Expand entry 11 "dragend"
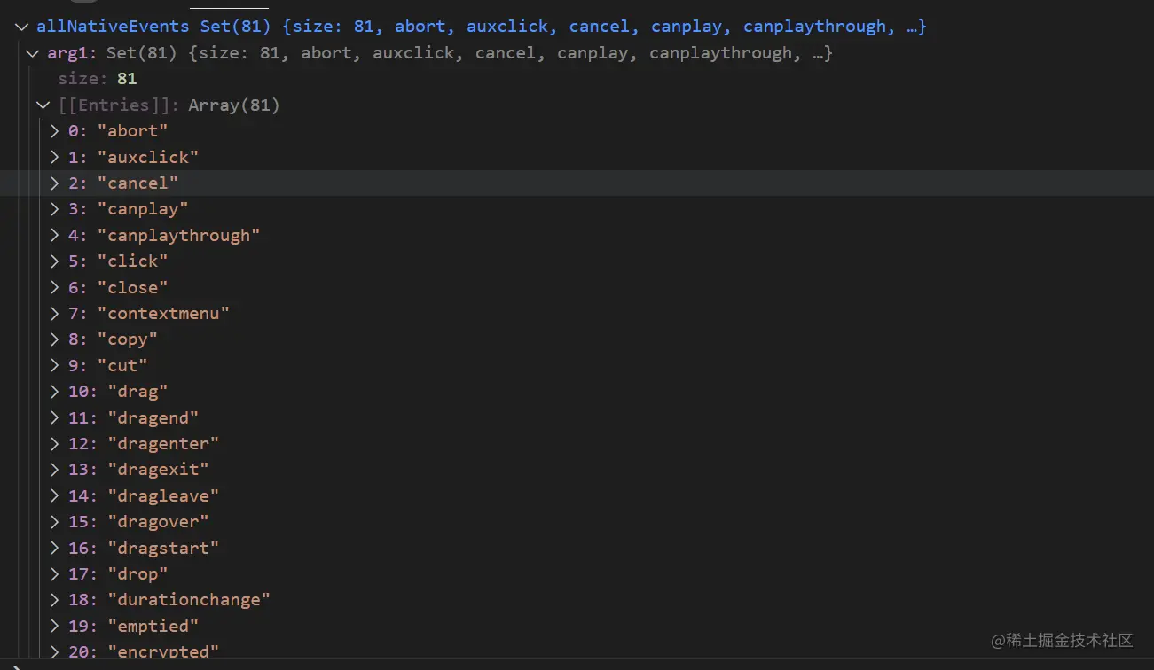 (54, 417)
